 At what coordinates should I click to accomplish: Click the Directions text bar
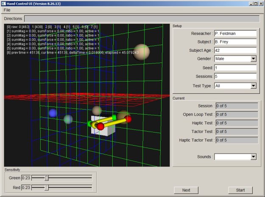pyautogui.click(x=142, y=19)
